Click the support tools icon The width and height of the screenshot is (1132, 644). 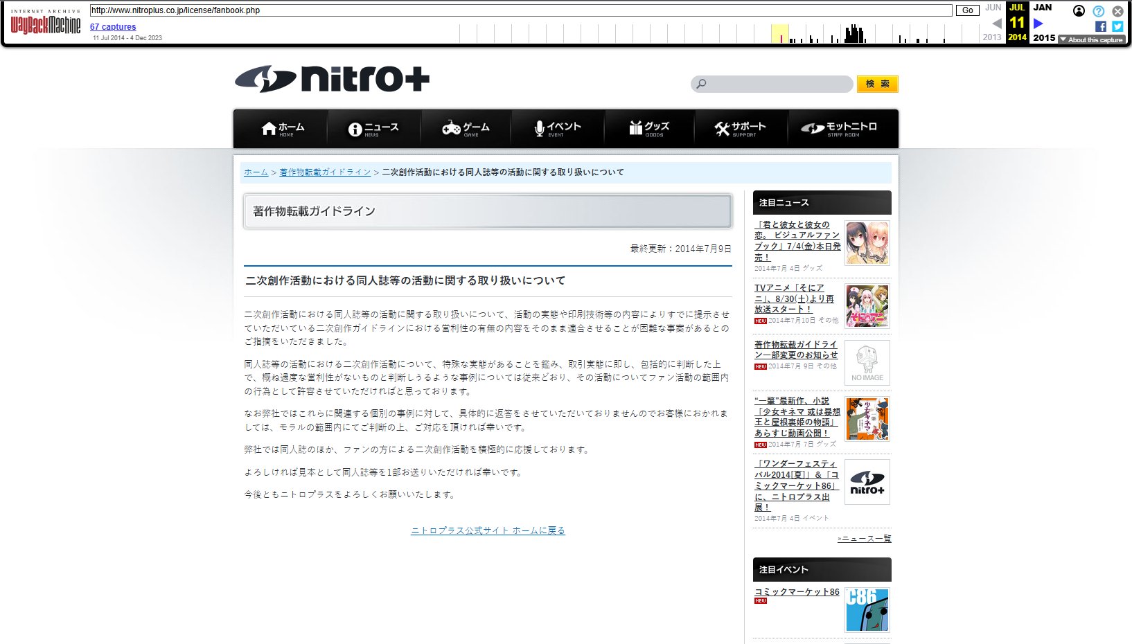coord(722,129)
